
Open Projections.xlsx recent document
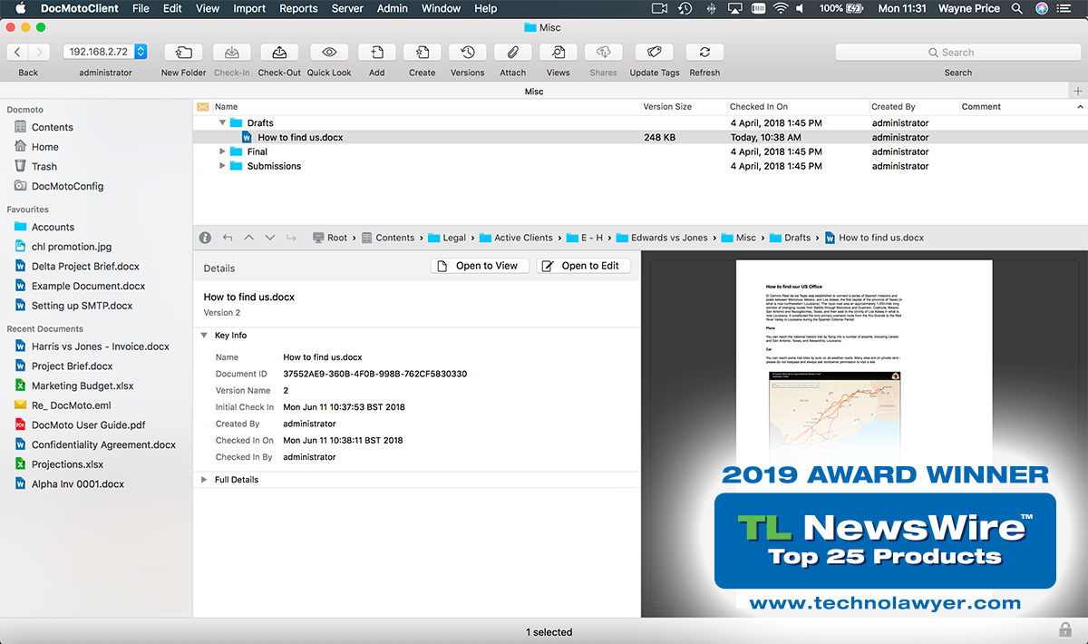pos(59,464)
